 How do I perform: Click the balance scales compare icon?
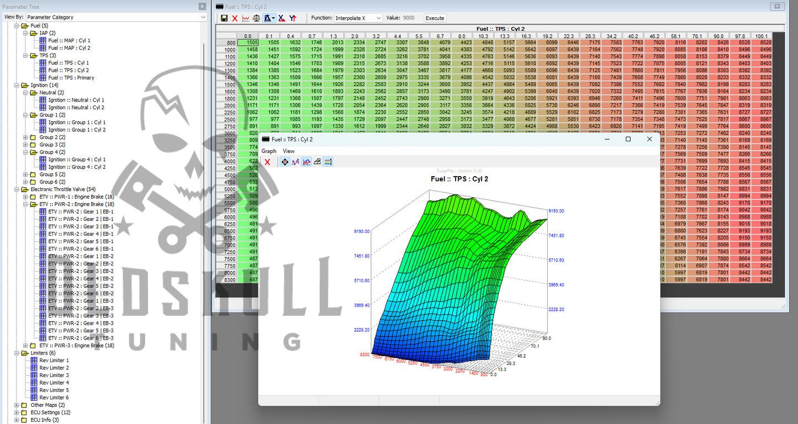(256, 18)
